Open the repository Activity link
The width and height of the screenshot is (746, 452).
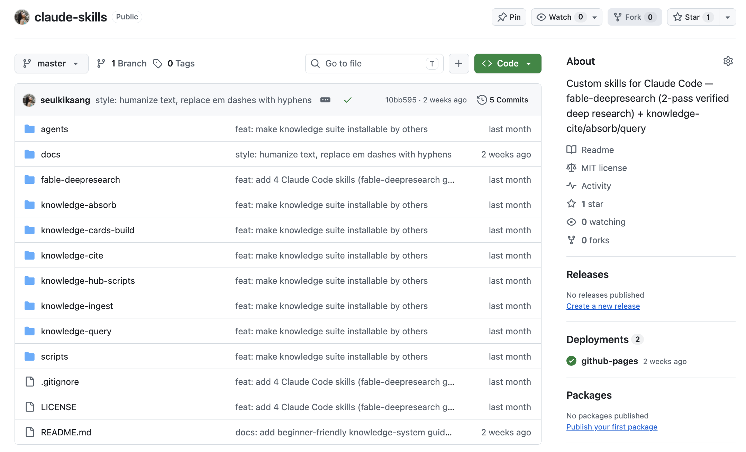coord(596,186)
